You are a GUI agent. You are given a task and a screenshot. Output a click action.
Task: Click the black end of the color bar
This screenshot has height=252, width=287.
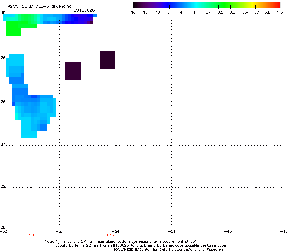pos(135,5)
